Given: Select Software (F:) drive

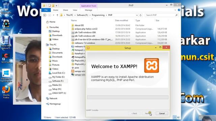Looking at the screenshot, I should tap(56, 81).
